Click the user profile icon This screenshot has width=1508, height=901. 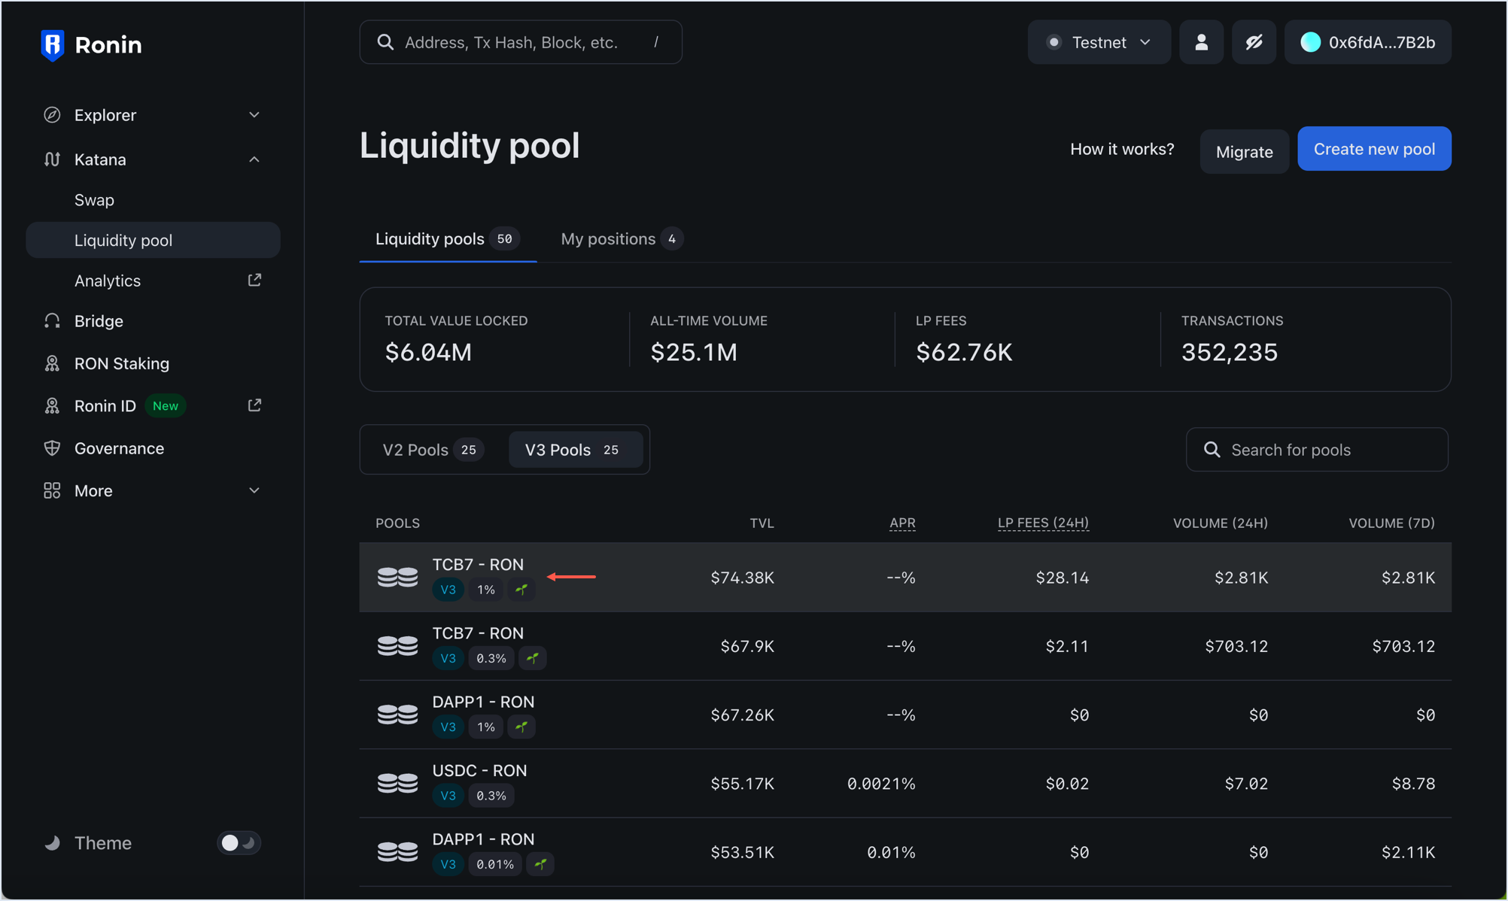point(1201,43)
